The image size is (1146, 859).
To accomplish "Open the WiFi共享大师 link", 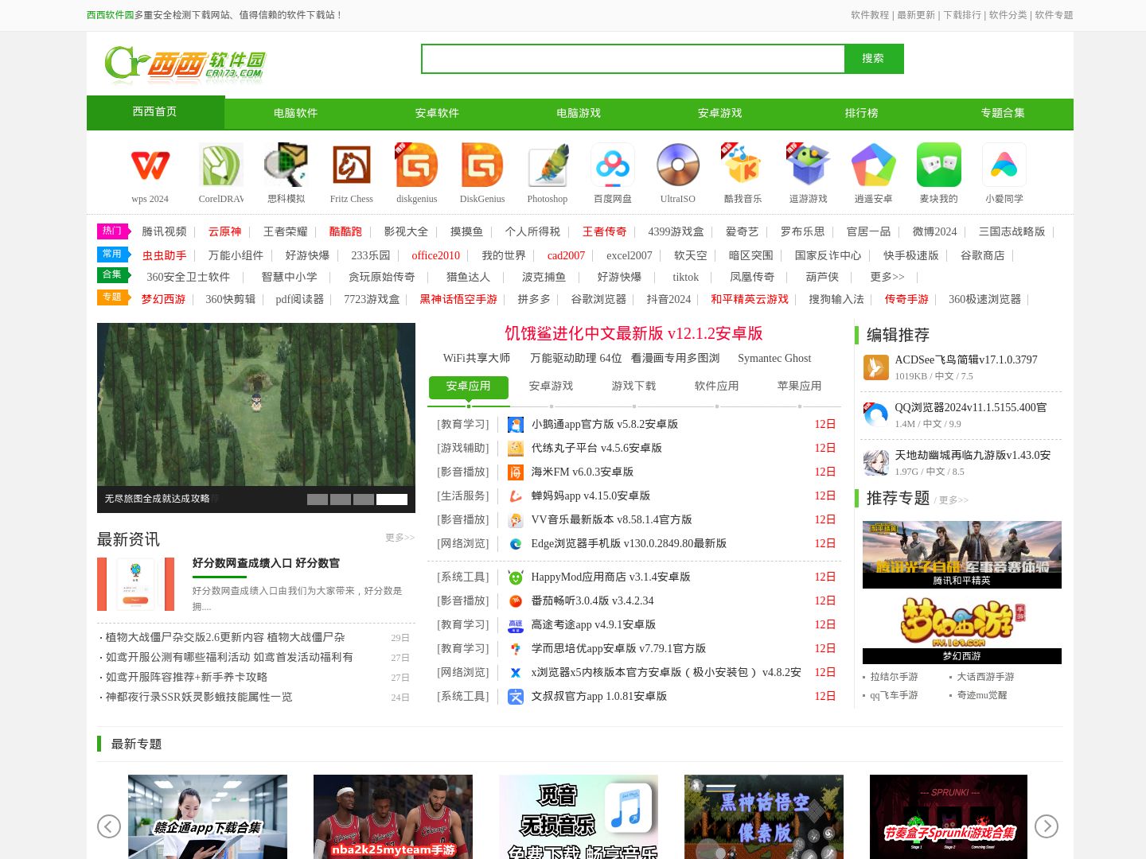I will tap(477, 359).
